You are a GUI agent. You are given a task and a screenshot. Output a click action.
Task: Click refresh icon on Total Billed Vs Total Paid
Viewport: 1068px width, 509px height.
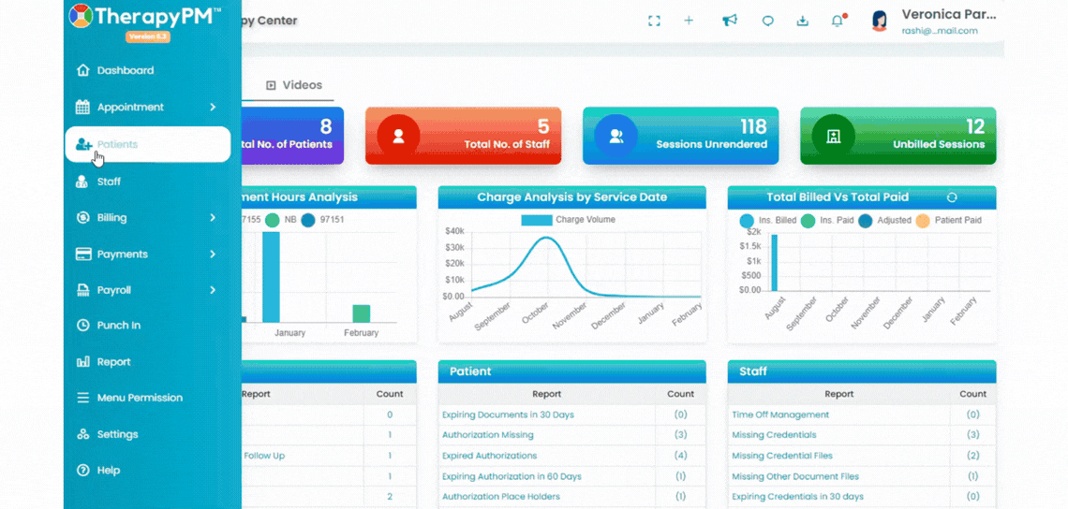pos(952,197)
